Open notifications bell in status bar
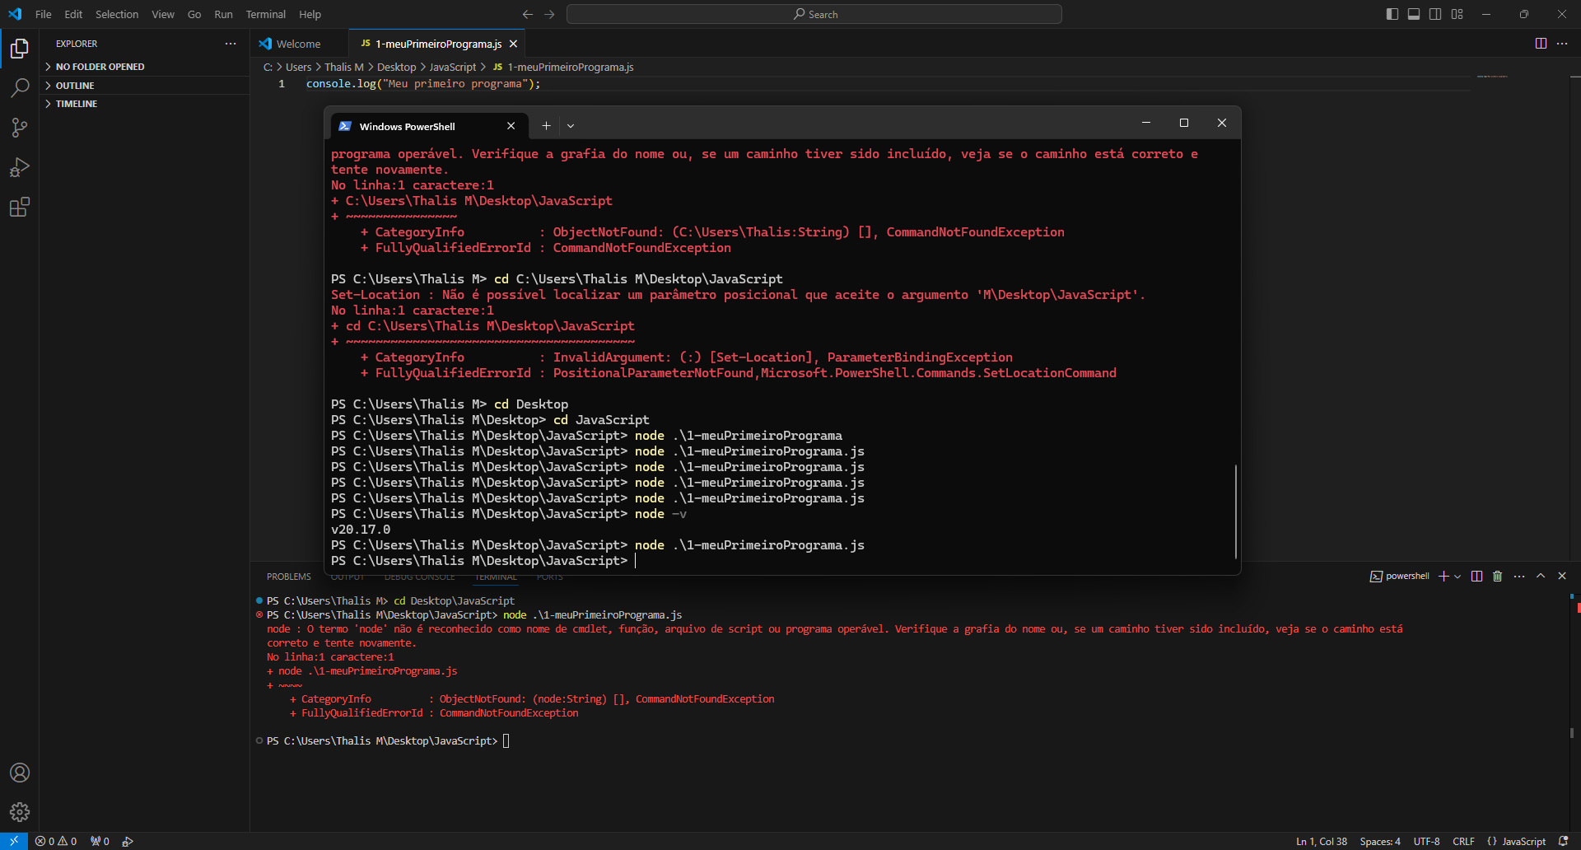Viewport: 1581px width, 850px height. (1564, 841)
